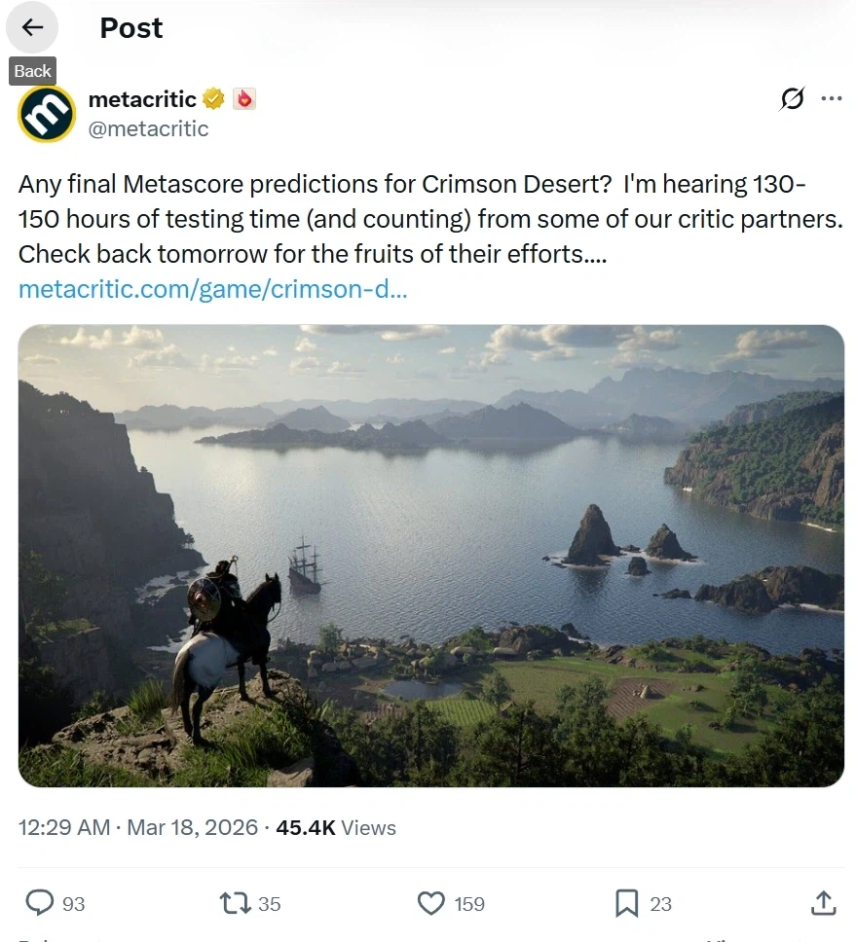Click the 12:29 AM · Mar 18, 2026 timestamp
856x942 pixels.
(137, 828)
